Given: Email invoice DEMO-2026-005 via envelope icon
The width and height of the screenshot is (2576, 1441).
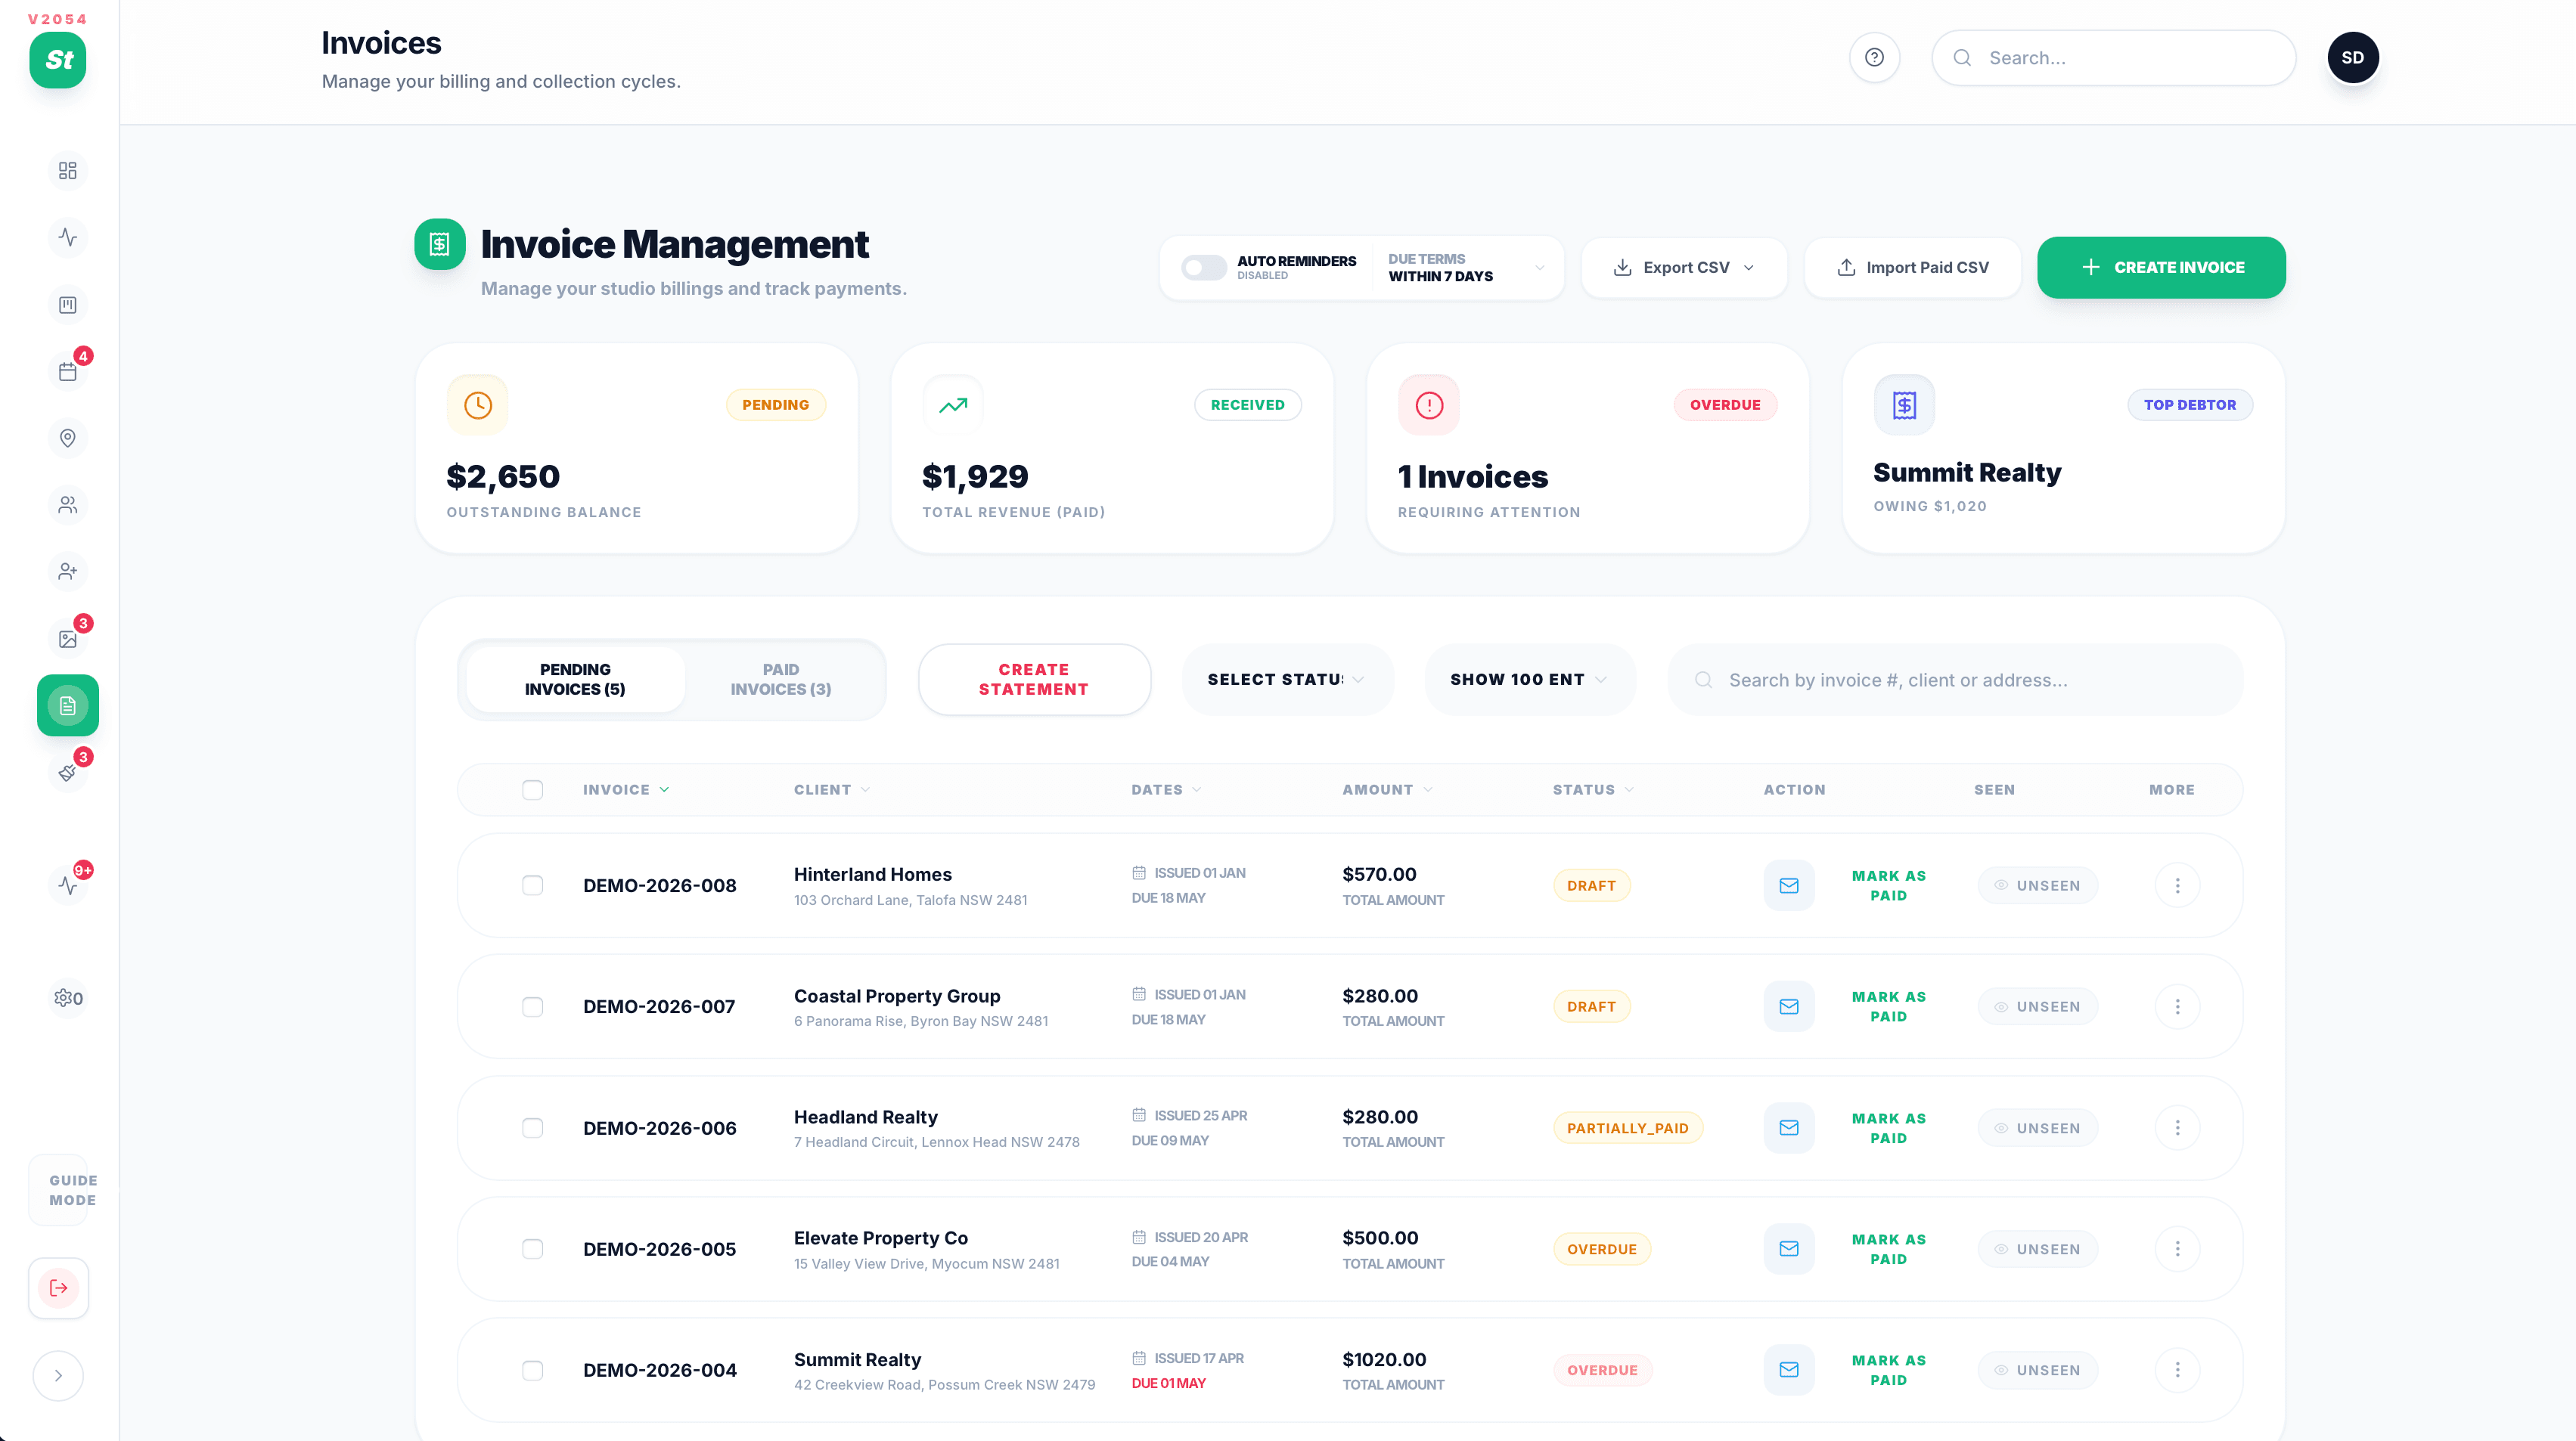Looking at the screenshot, I should (1789, 1249).
